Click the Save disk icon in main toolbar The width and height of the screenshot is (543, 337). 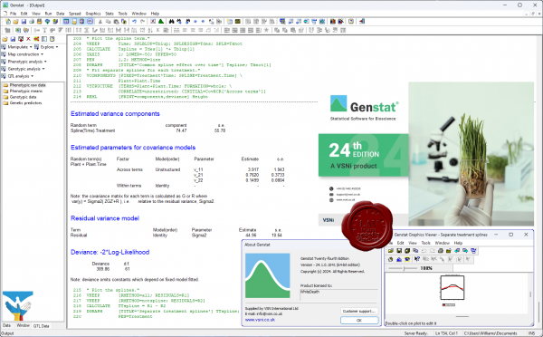coord(24,21)
